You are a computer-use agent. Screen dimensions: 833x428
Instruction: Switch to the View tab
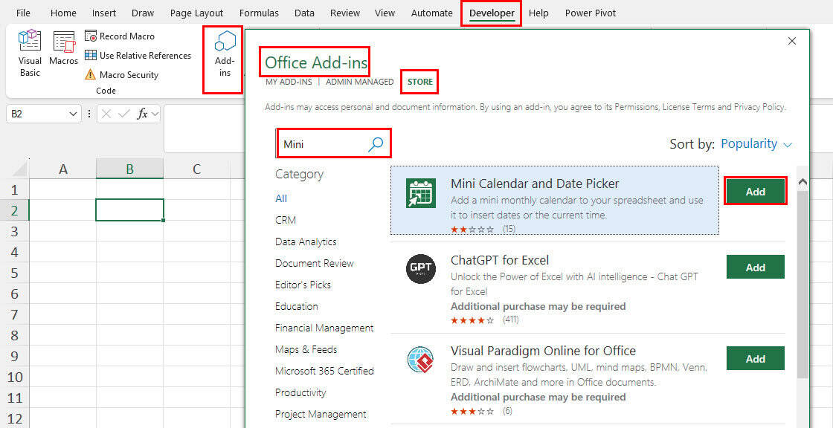tap(384, 13)
